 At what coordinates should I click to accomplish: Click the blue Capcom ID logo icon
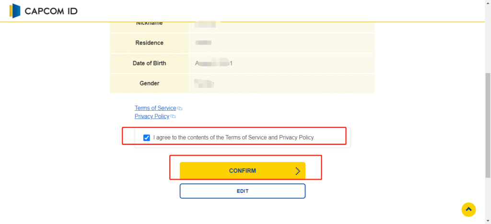click(x=15, y=11)
